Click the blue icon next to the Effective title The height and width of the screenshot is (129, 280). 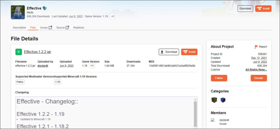click(x=45, y=8)
